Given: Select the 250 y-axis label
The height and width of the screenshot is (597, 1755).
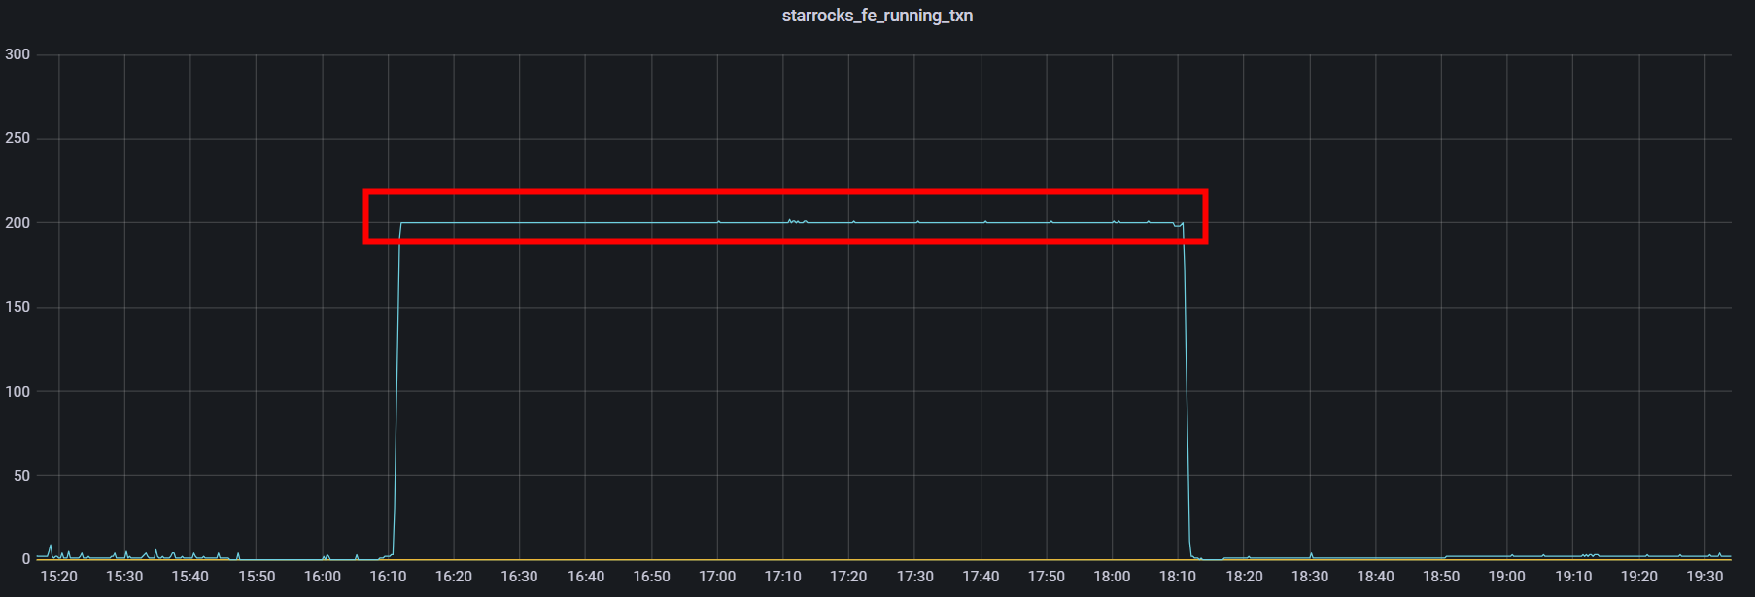Looking at the screenshot, I should point(17,138).
